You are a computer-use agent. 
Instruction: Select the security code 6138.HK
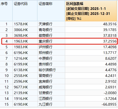tap(21, 70)
